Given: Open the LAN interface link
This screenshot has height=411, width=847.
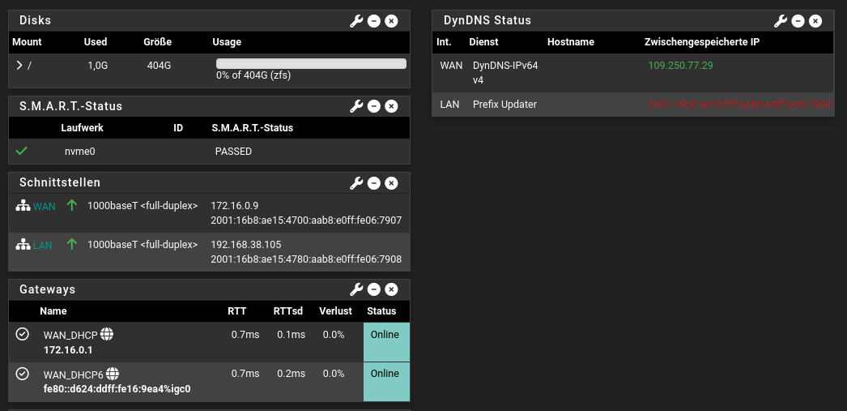Looking at the screenshot, I should click(43, 245).
